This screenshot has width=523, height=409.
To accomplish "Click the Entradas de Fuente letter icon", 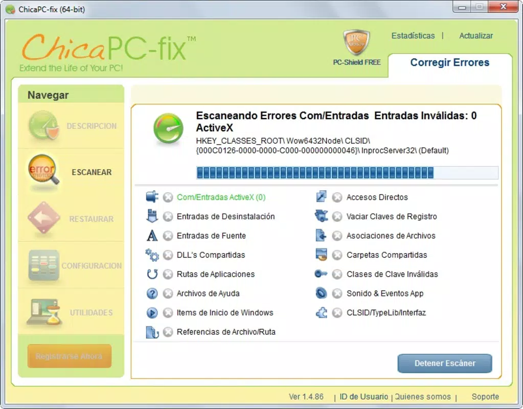I will click(x=152, y=236).
